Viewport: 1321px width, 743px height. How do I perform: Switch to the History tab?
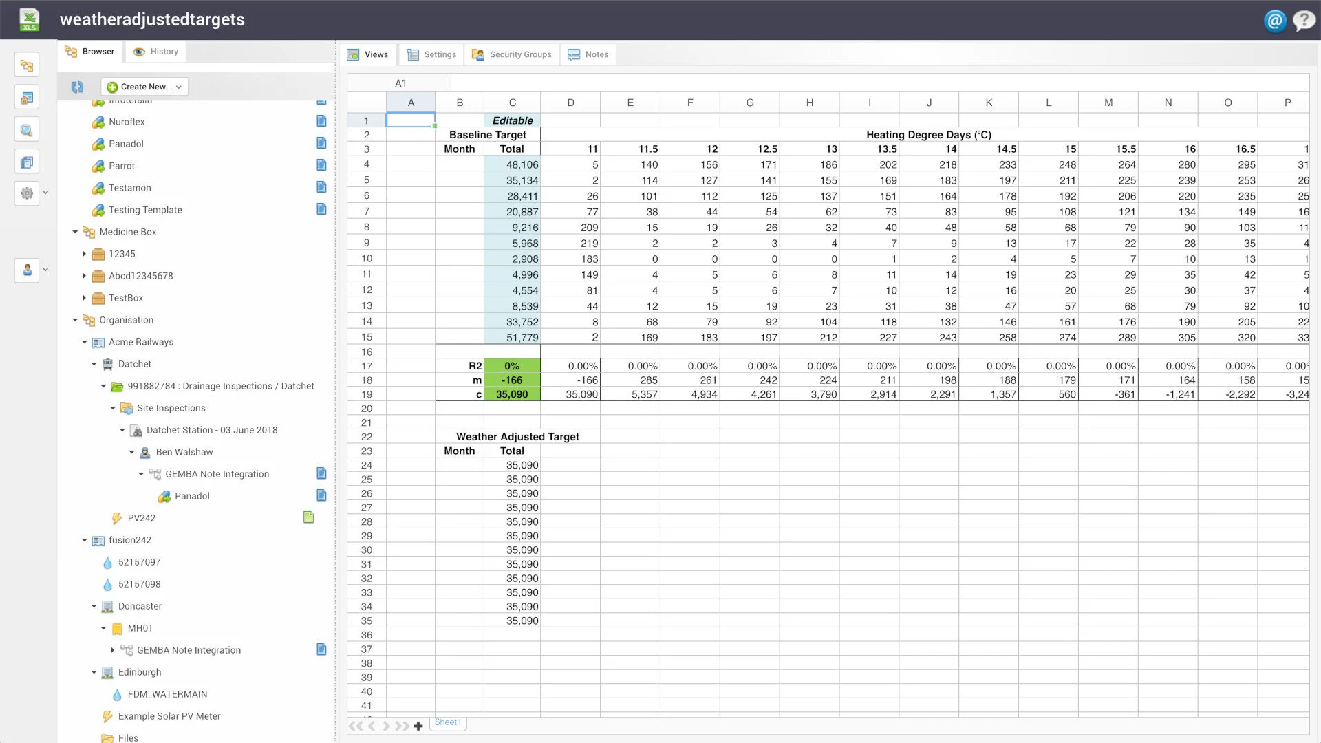pos(156,52)
